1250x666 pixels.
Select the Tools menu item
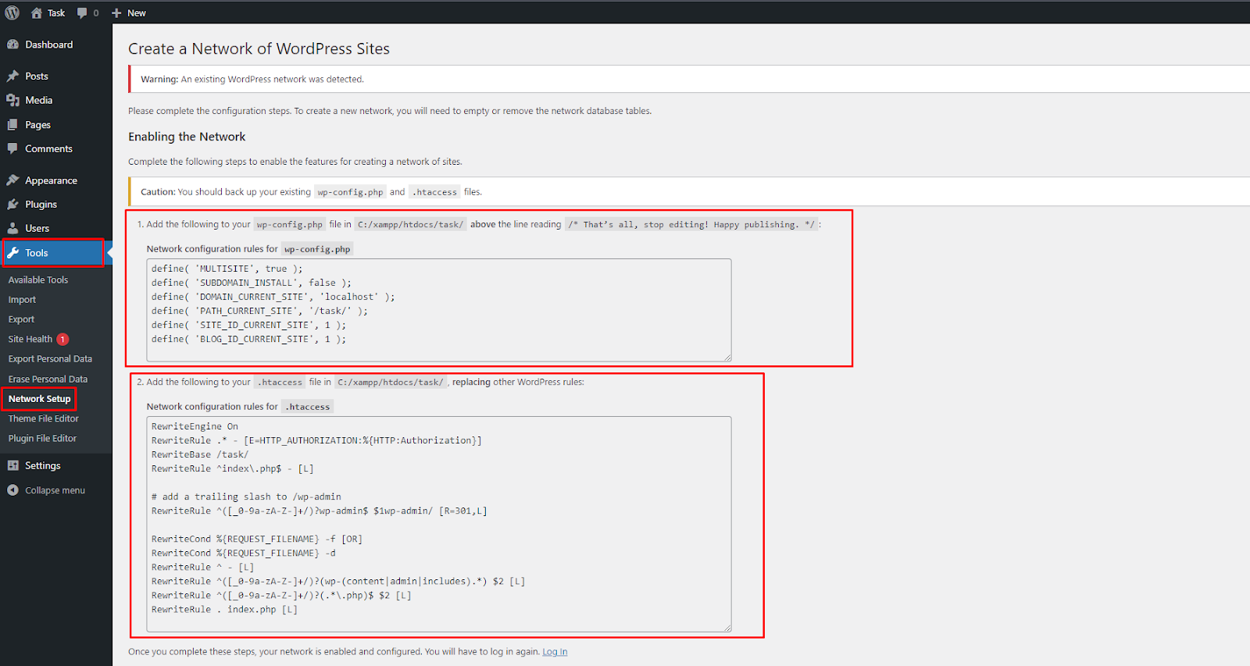[53, 253]
